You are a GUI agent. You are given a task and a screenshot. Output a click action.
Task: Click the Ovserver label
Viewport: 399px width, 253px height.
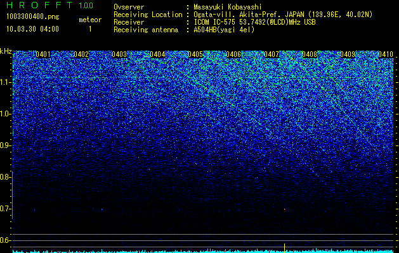click(129, 7)
